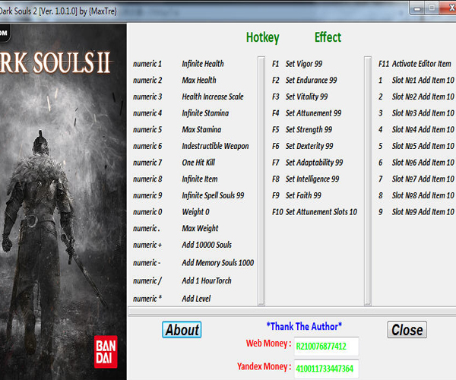Select Slot №8 Add Item 10 text
456x380 pixels.
(x=423, y=195)
